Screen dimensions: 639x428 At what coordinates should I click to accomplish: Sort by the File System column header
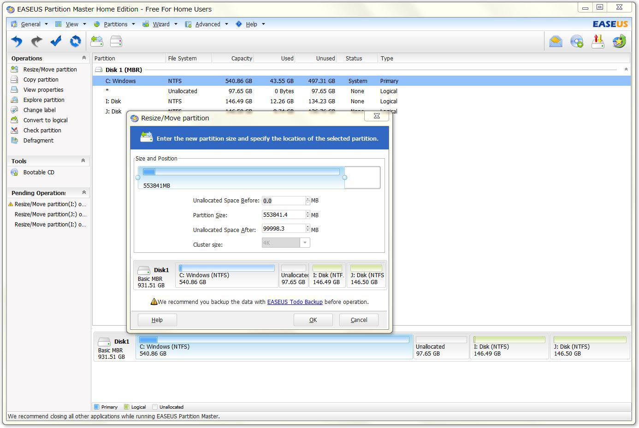point(189,59)
